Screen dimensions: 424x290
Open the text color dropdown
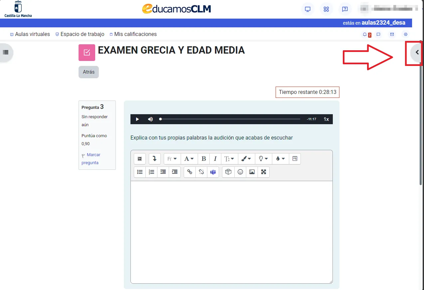click(x=246, y=159)
